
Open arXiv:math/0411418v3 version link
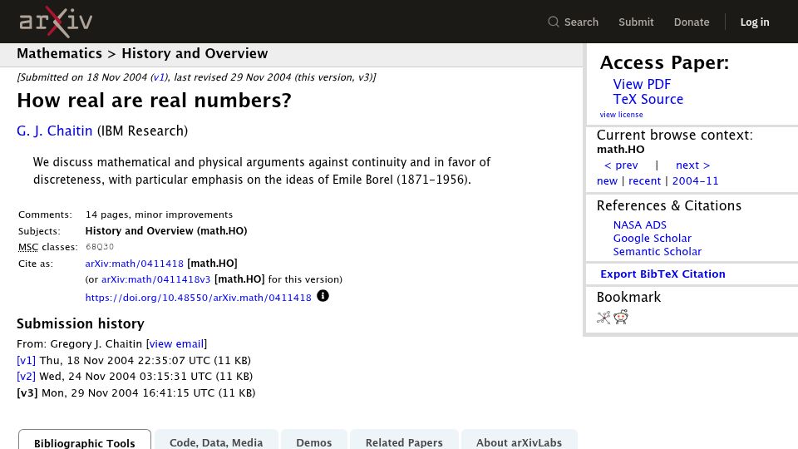pyautogui.click(x=155, y=279)
